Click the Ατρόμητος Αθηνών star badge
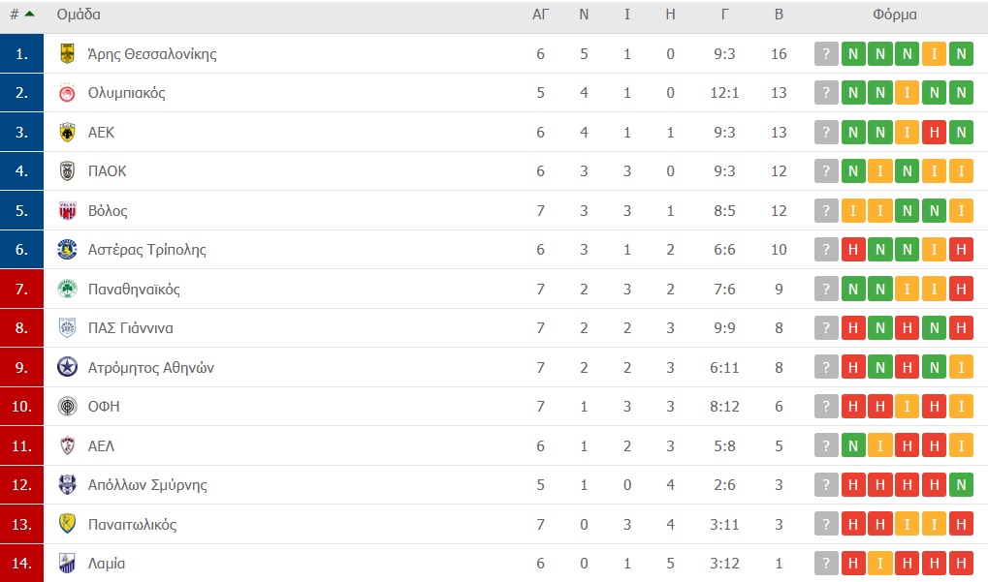The width and height of the screenshot is (988, 582). tap(67, 367)
